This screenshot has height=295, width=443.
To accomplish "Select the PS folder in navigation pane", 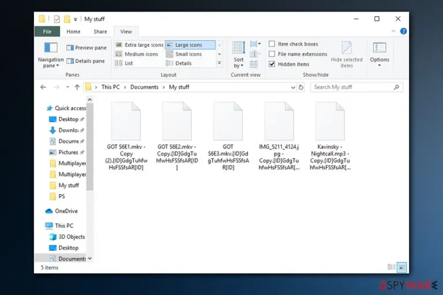I will point(57,196).
